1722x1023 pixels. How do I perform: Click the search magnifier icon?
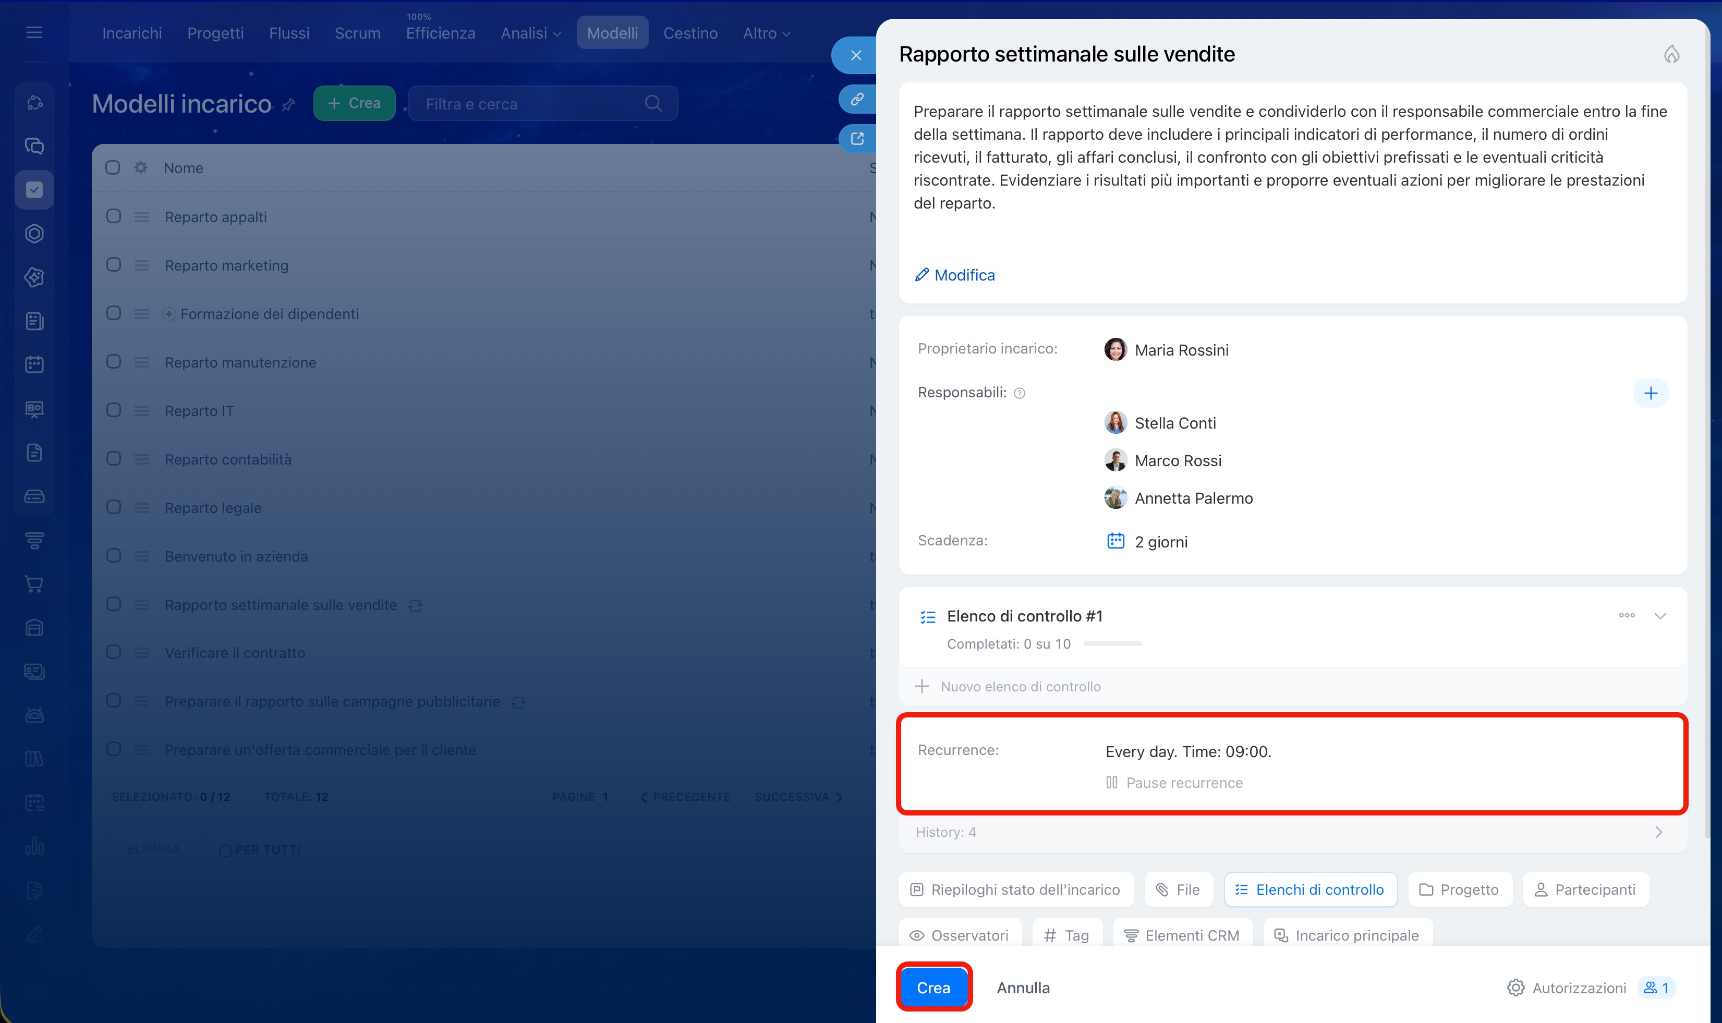(x=653, y=103)
